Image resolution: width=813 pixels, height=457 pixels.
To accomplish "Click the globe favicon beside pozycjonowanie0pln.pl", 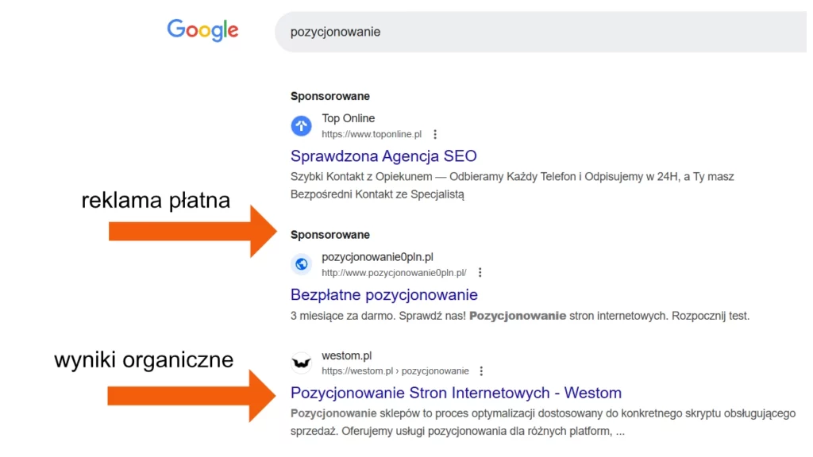I will (300, 264).
